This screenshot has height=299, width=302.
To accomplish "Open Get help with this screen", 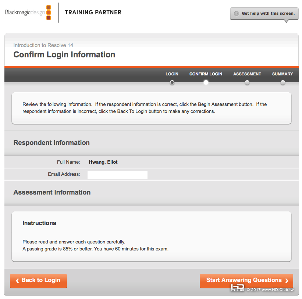I will [x=268, y=13].
